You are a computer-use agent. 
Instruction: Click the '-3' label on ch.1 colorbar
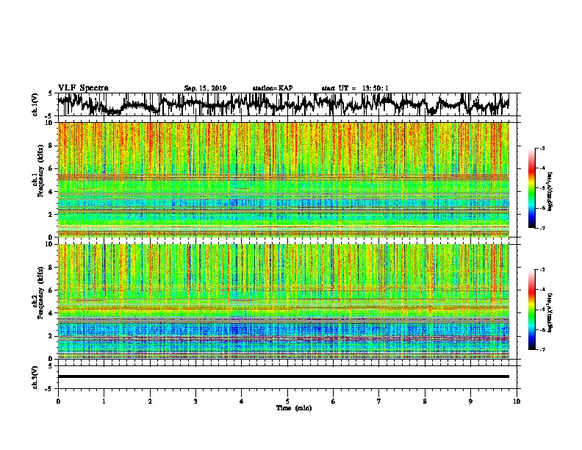[x=542, y=148]
